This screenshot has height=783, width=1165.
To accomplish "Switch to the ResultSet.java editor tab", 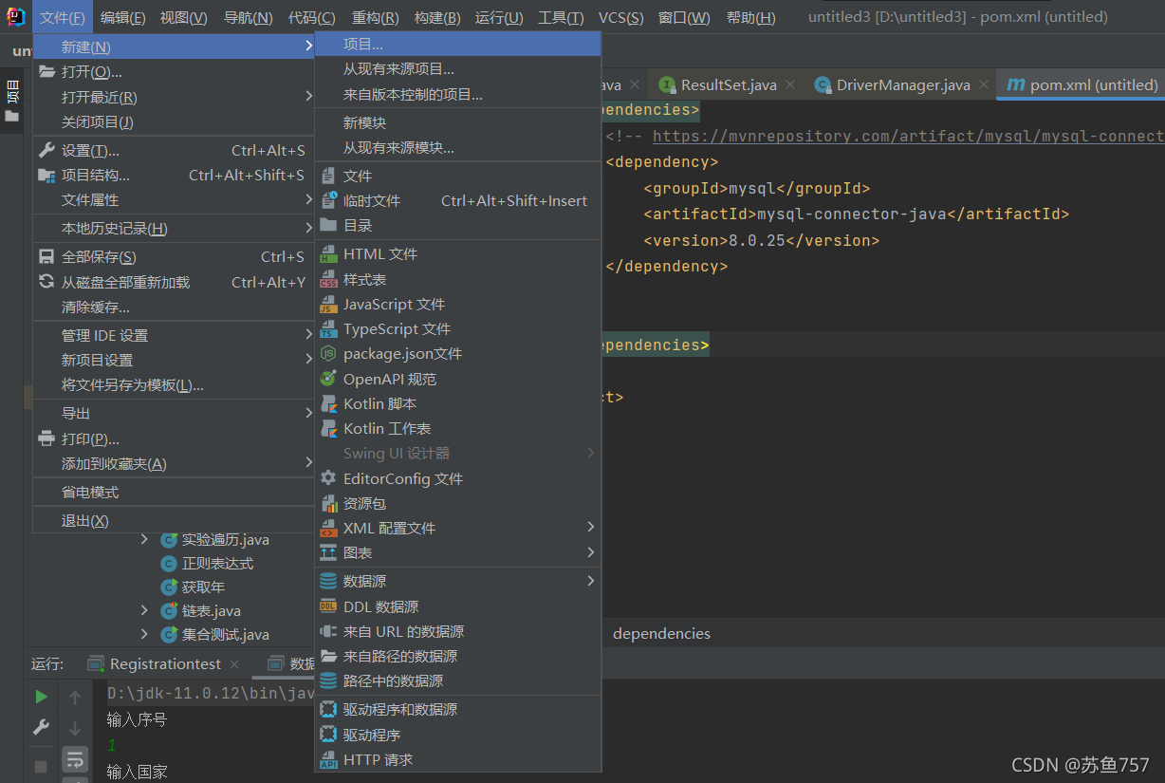I will (x=729, y=84).
